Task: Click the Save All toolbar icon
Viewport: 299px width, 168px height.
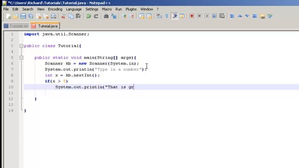Action: click(31, 16)
